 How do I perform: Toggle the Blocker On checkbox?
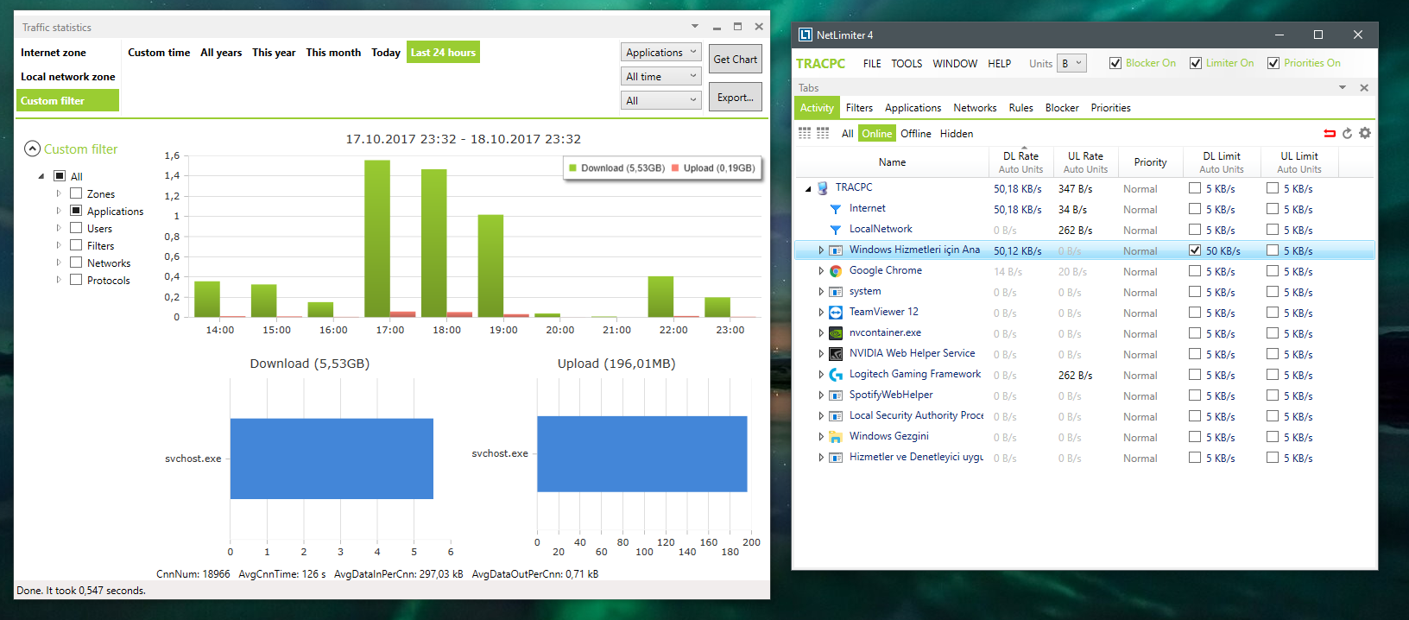[x=1115, y=63]
